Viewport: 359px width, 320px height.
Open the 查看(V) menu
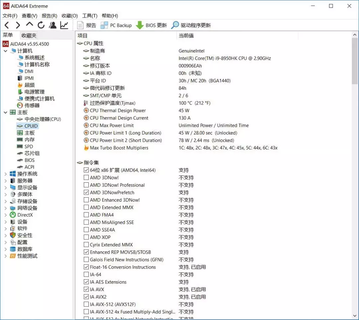point(29,16)
